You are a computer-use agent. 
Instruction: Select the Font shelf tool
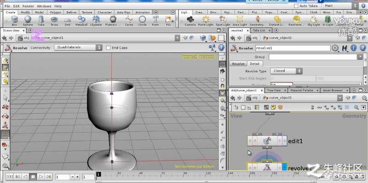pos(155,21)
